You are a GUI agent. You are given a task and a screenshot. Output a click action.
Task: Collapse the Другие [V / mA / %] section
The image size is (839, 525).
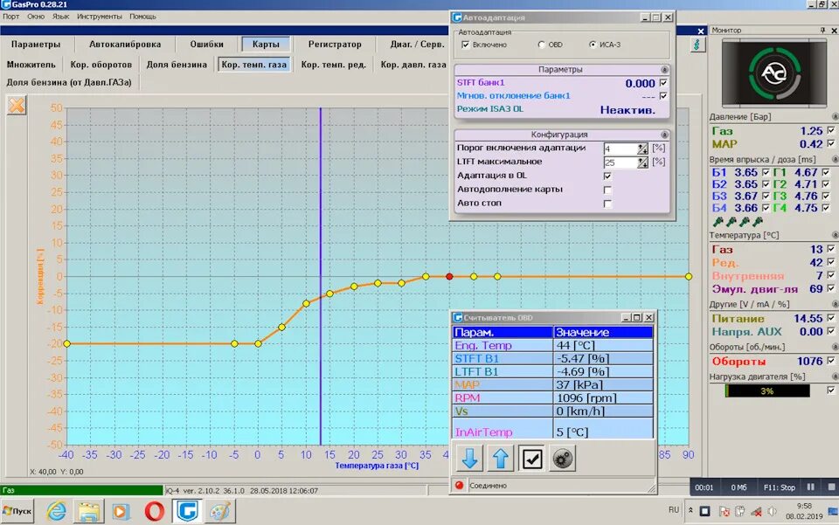click(x=835, y=304)
